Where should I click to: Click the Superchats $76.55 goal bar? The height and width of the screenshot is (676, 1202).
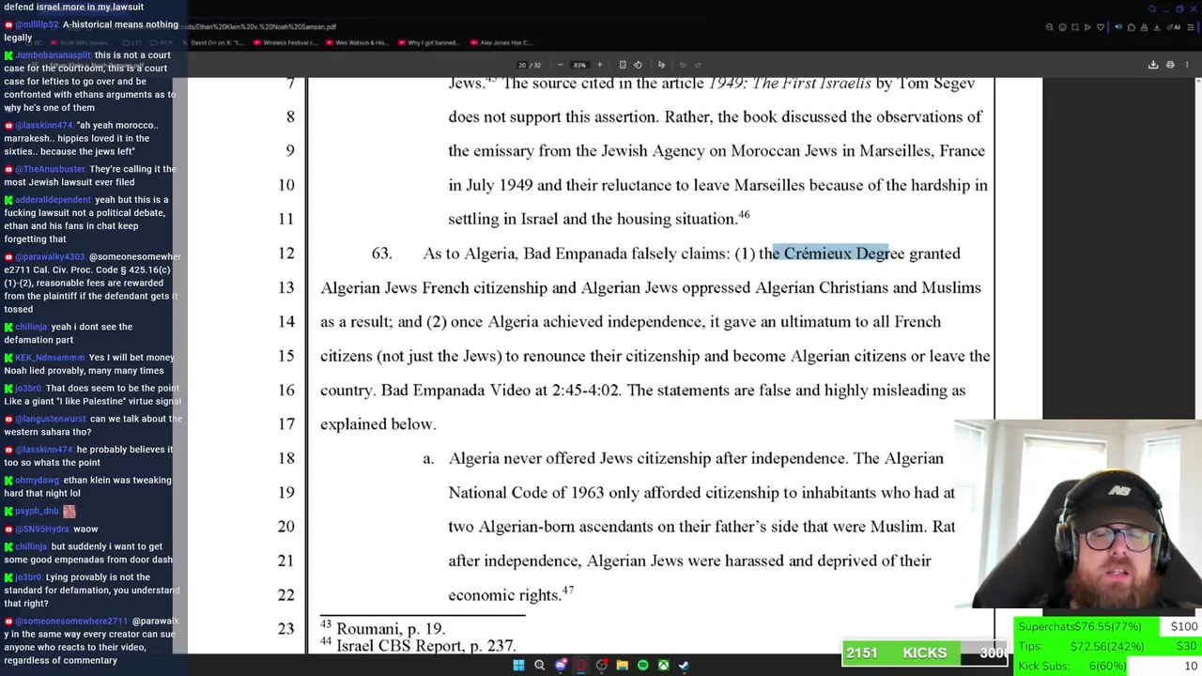click(x=1108, y=626)
